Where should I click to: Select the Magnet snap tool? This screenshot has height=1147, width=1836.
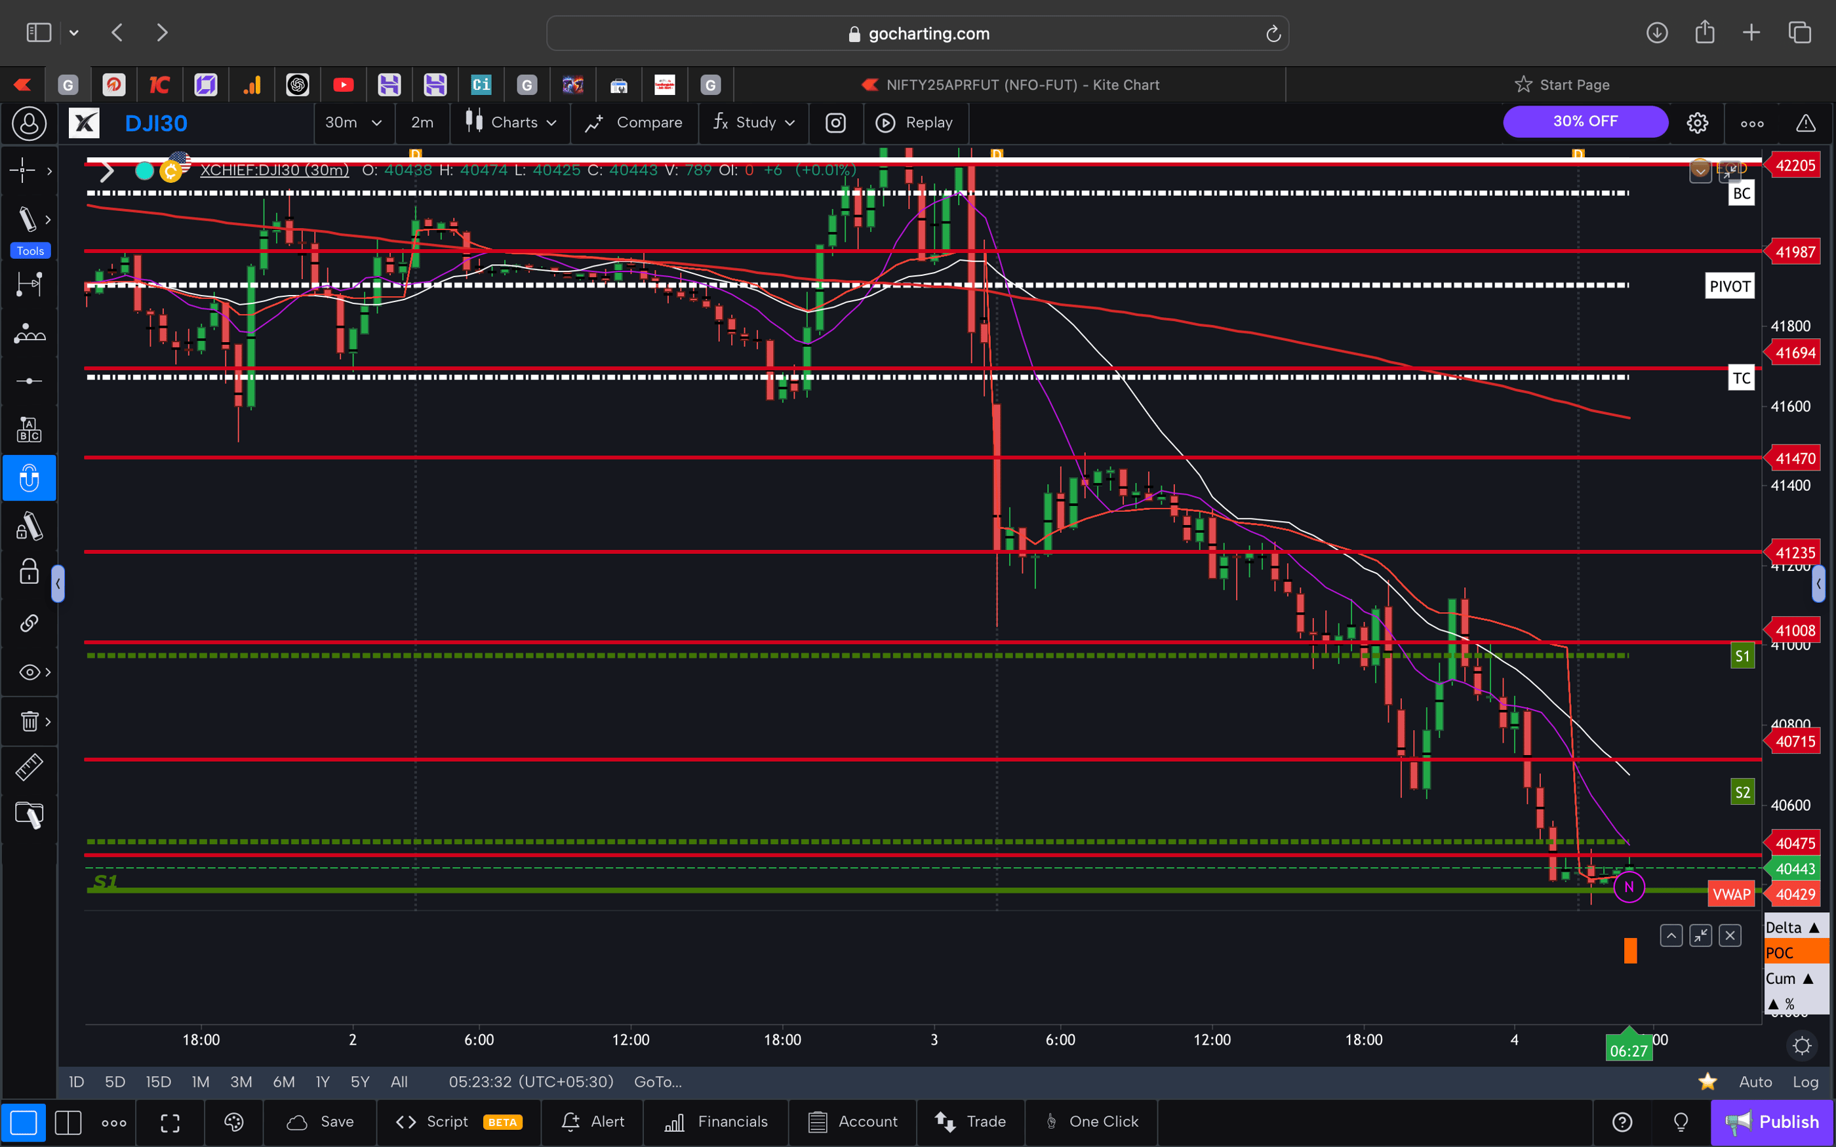click(x=30, y=478)
